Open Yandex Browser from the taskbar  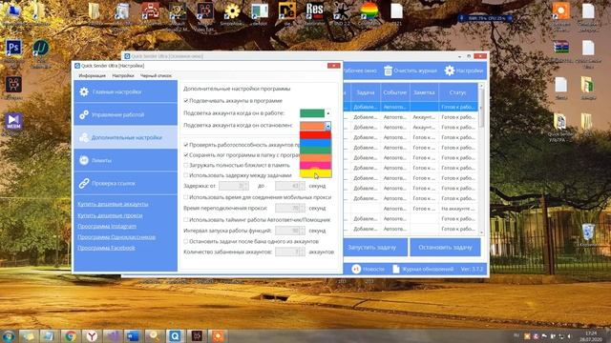coord(92,335)
